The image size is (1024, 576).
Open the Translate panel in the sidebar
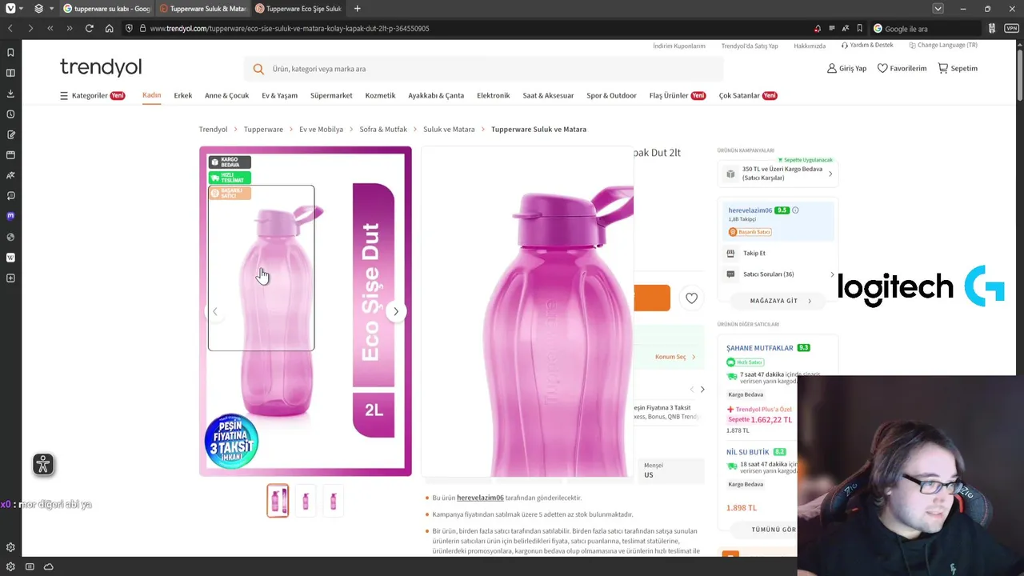[10, 175]
